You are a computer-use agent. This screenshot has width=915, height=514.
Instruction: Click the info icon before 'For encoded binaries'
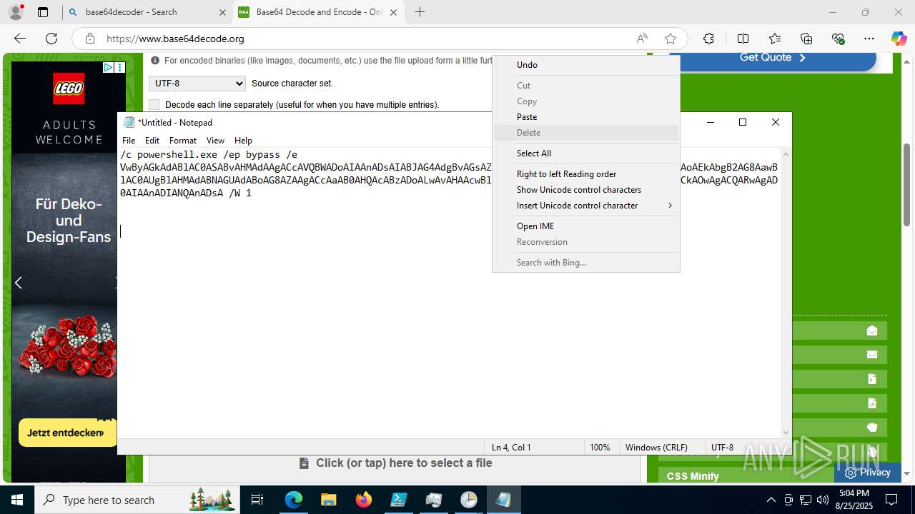point(155,61)
